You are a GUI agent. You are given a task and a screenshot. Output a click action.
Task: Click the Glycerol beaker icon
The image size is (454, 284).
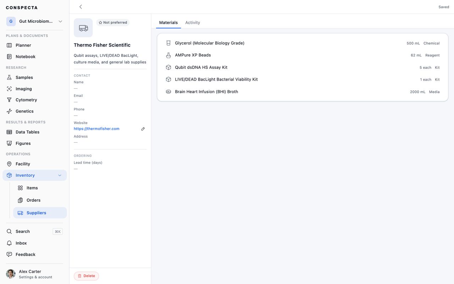(168, 43)
